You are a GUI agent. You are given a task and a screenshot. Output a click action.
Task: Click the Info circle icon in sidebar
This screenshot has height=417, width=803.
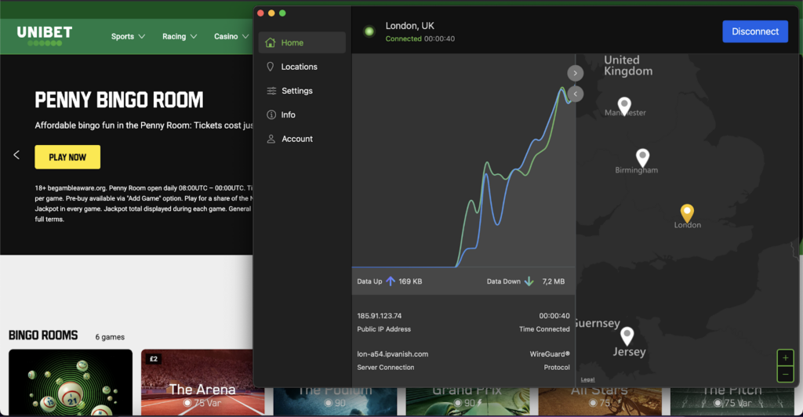pos(271,114)
